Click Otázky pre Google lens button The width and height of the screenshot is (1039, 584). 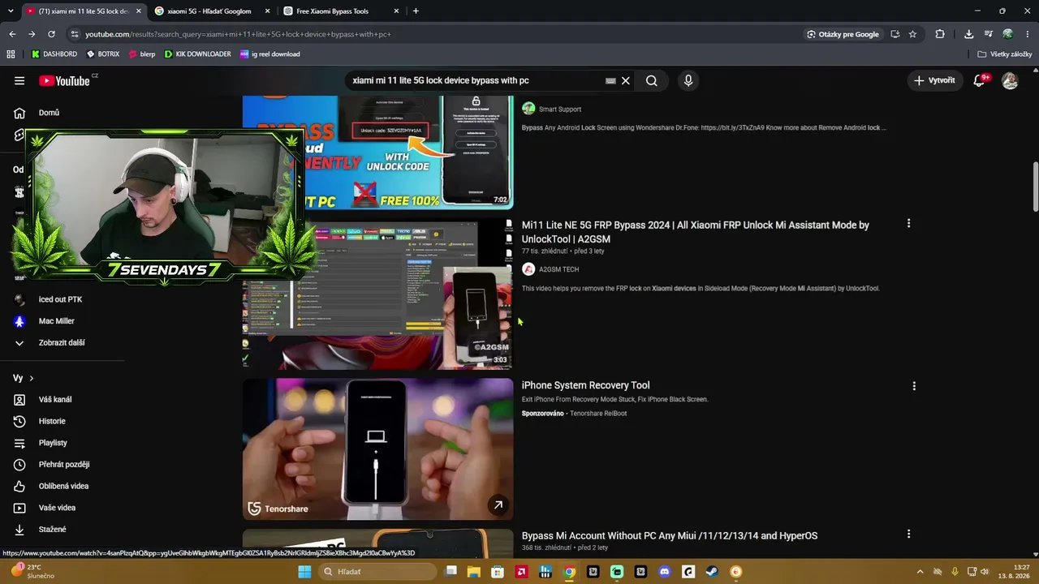click(843, 34)
